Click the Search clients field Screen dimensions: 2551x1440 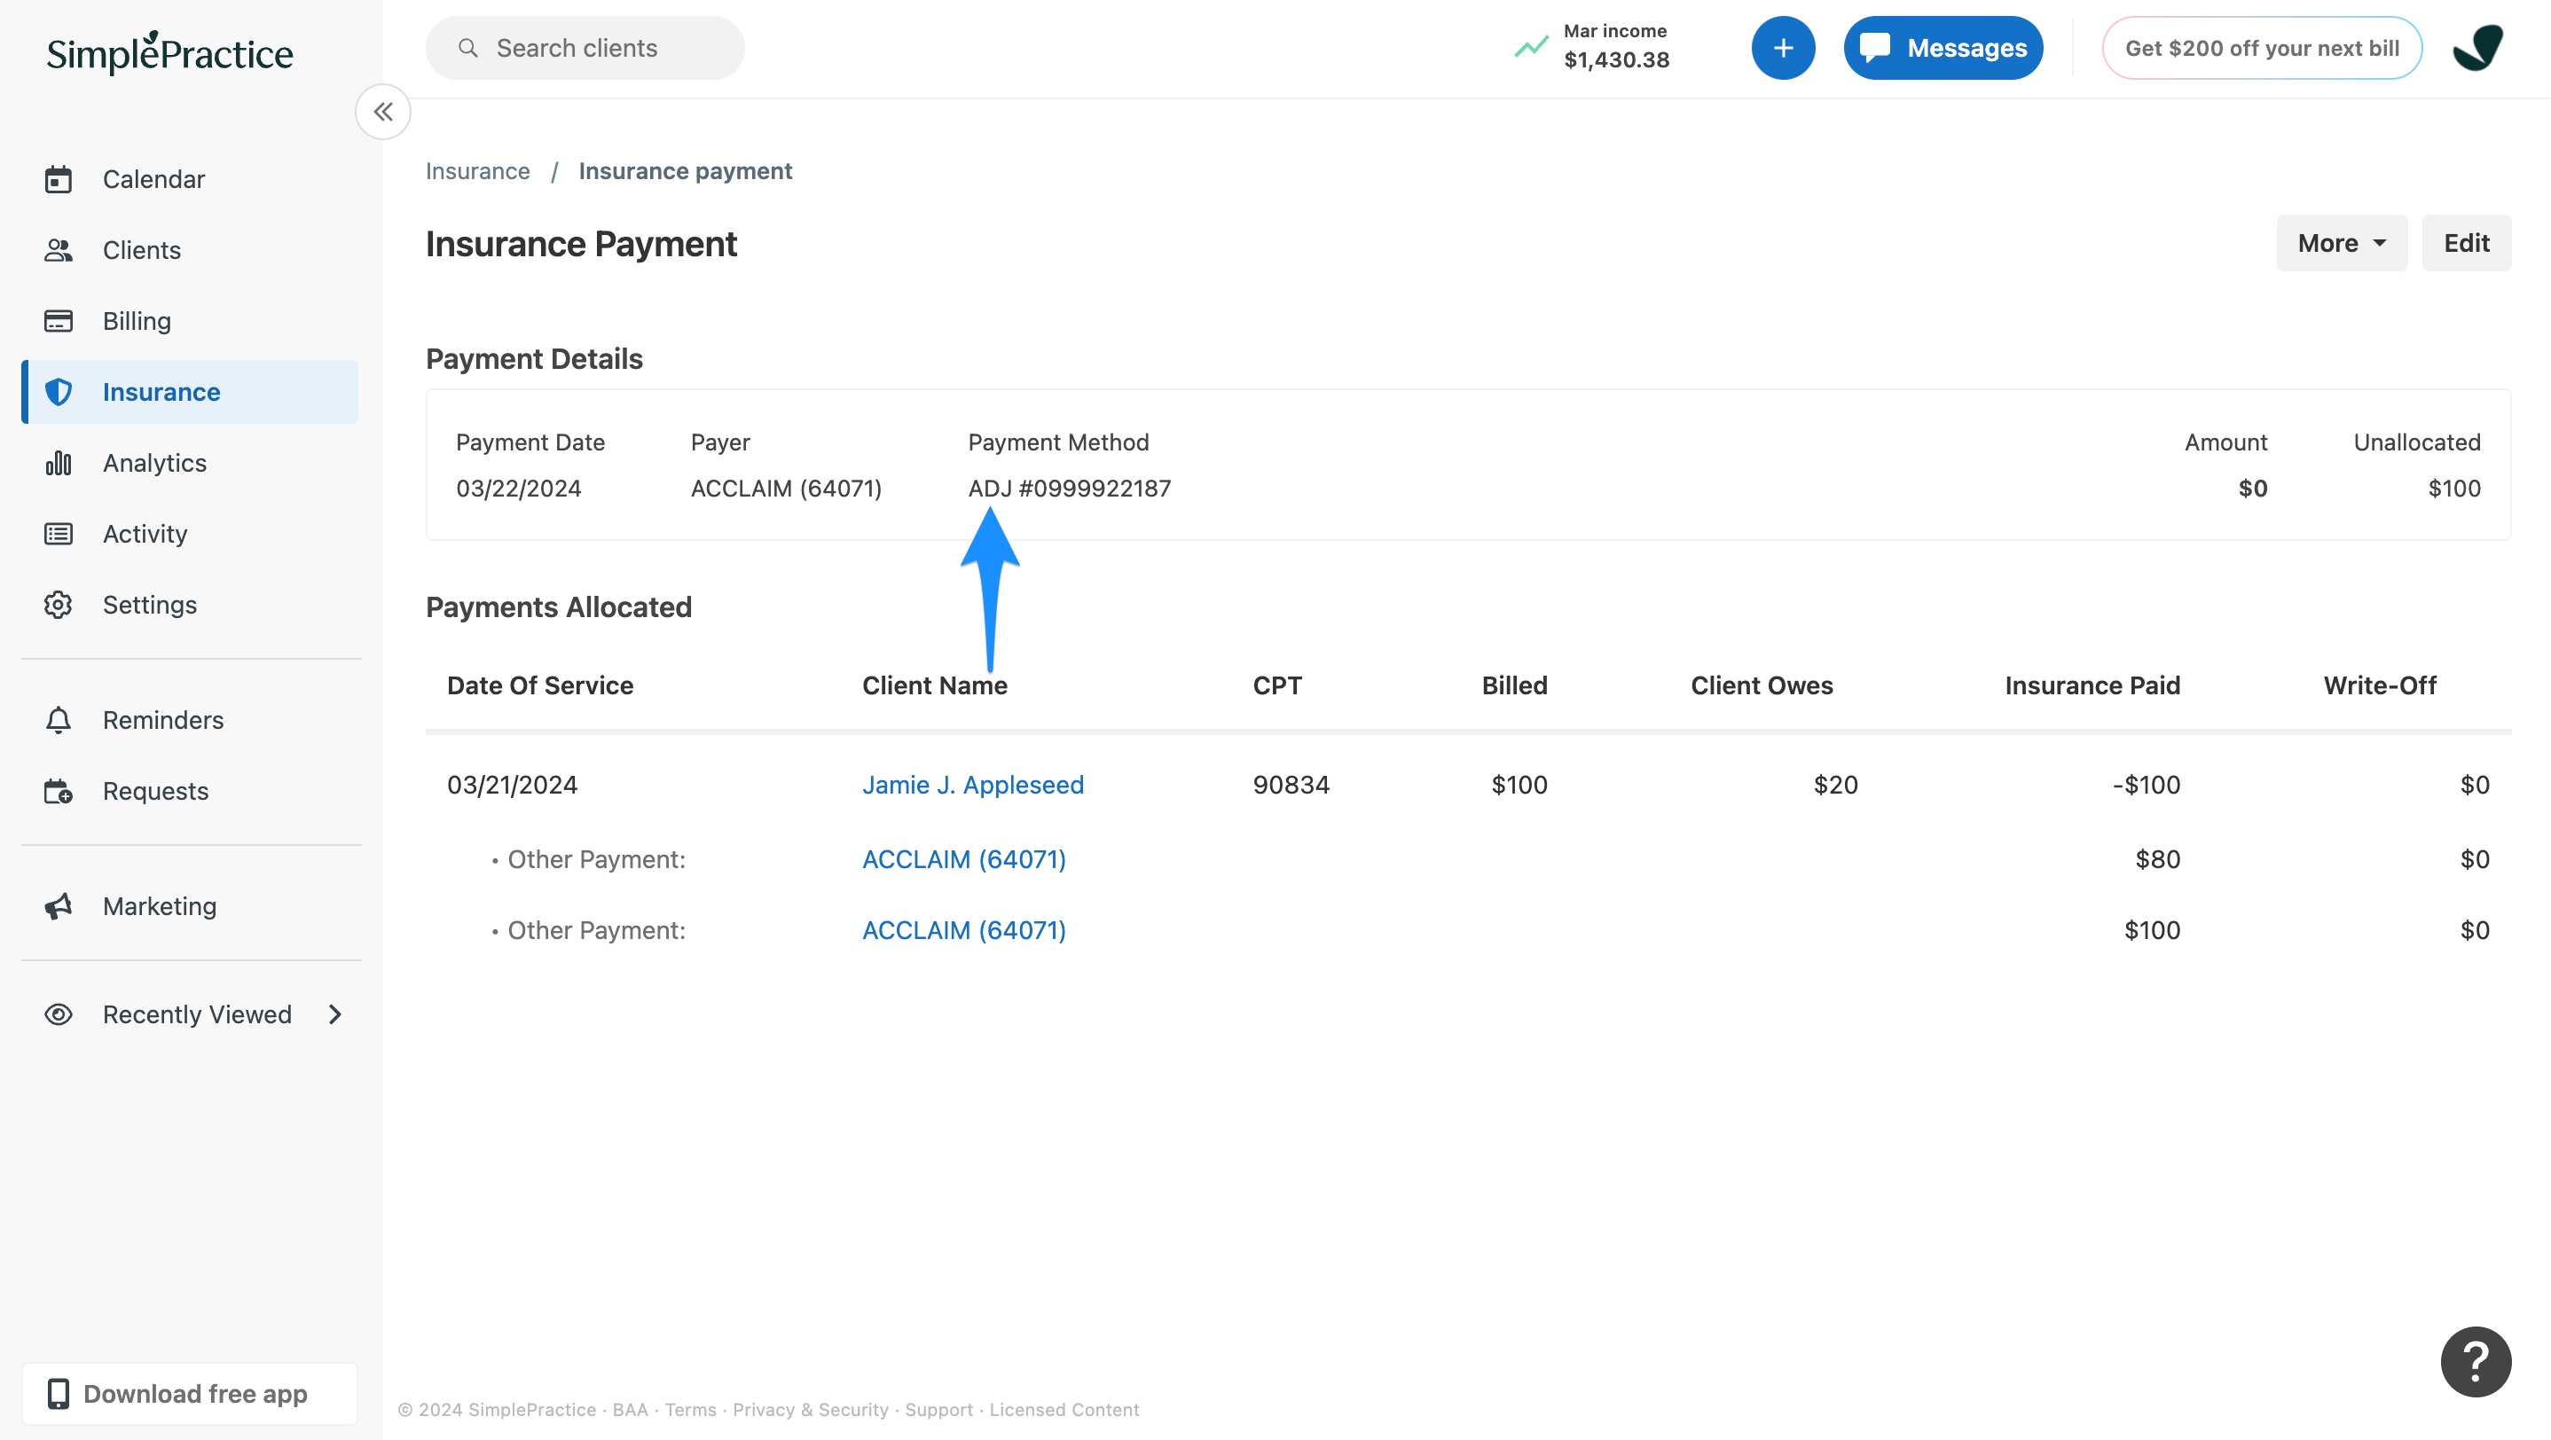pos(585,48)
